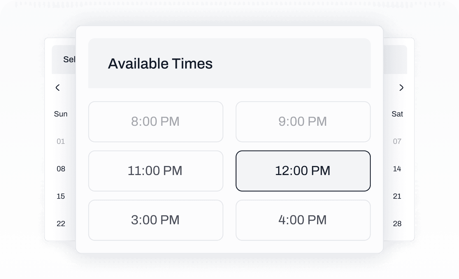Select the 3:00 PM time slot
459x279 pixels.
(155, 220)
